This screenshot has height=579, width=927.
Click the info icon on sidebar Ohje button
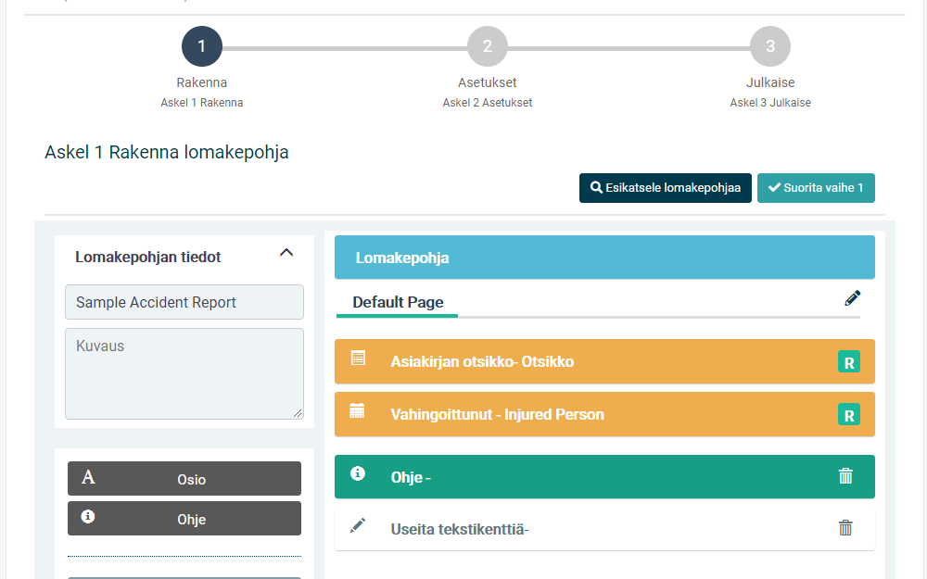click(87, 516)
